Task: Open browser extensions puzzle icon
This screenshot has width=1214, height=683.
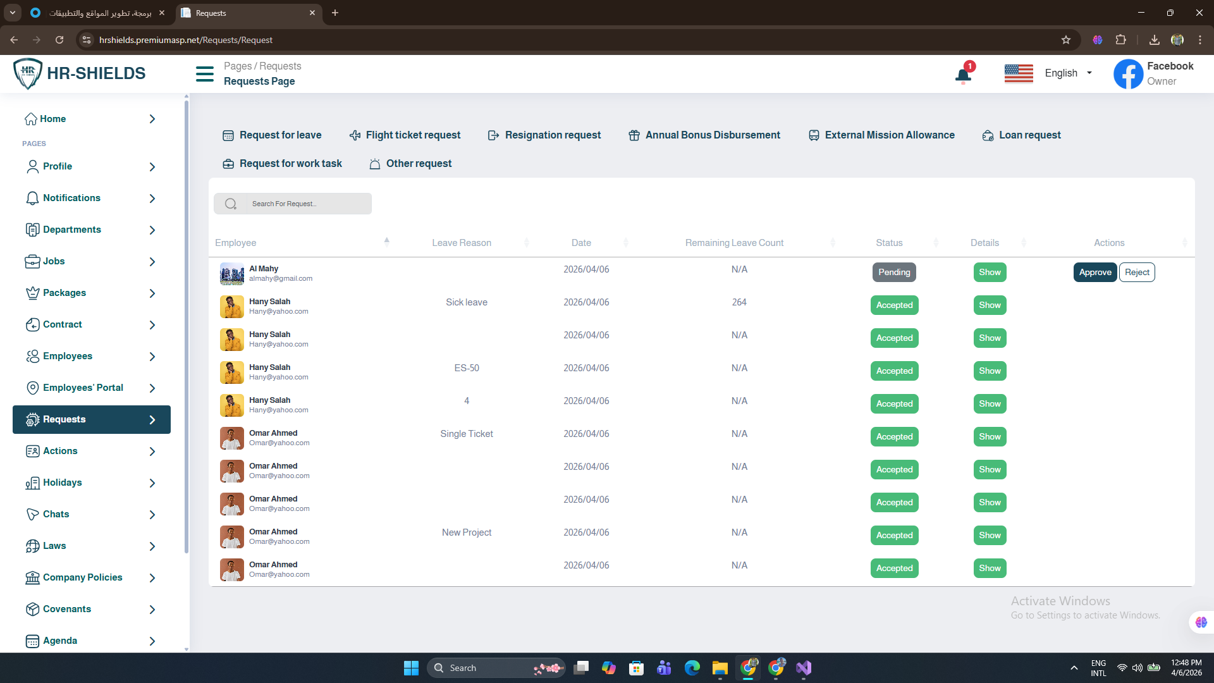Action: pyautogui.click(x=1120, y=40)
